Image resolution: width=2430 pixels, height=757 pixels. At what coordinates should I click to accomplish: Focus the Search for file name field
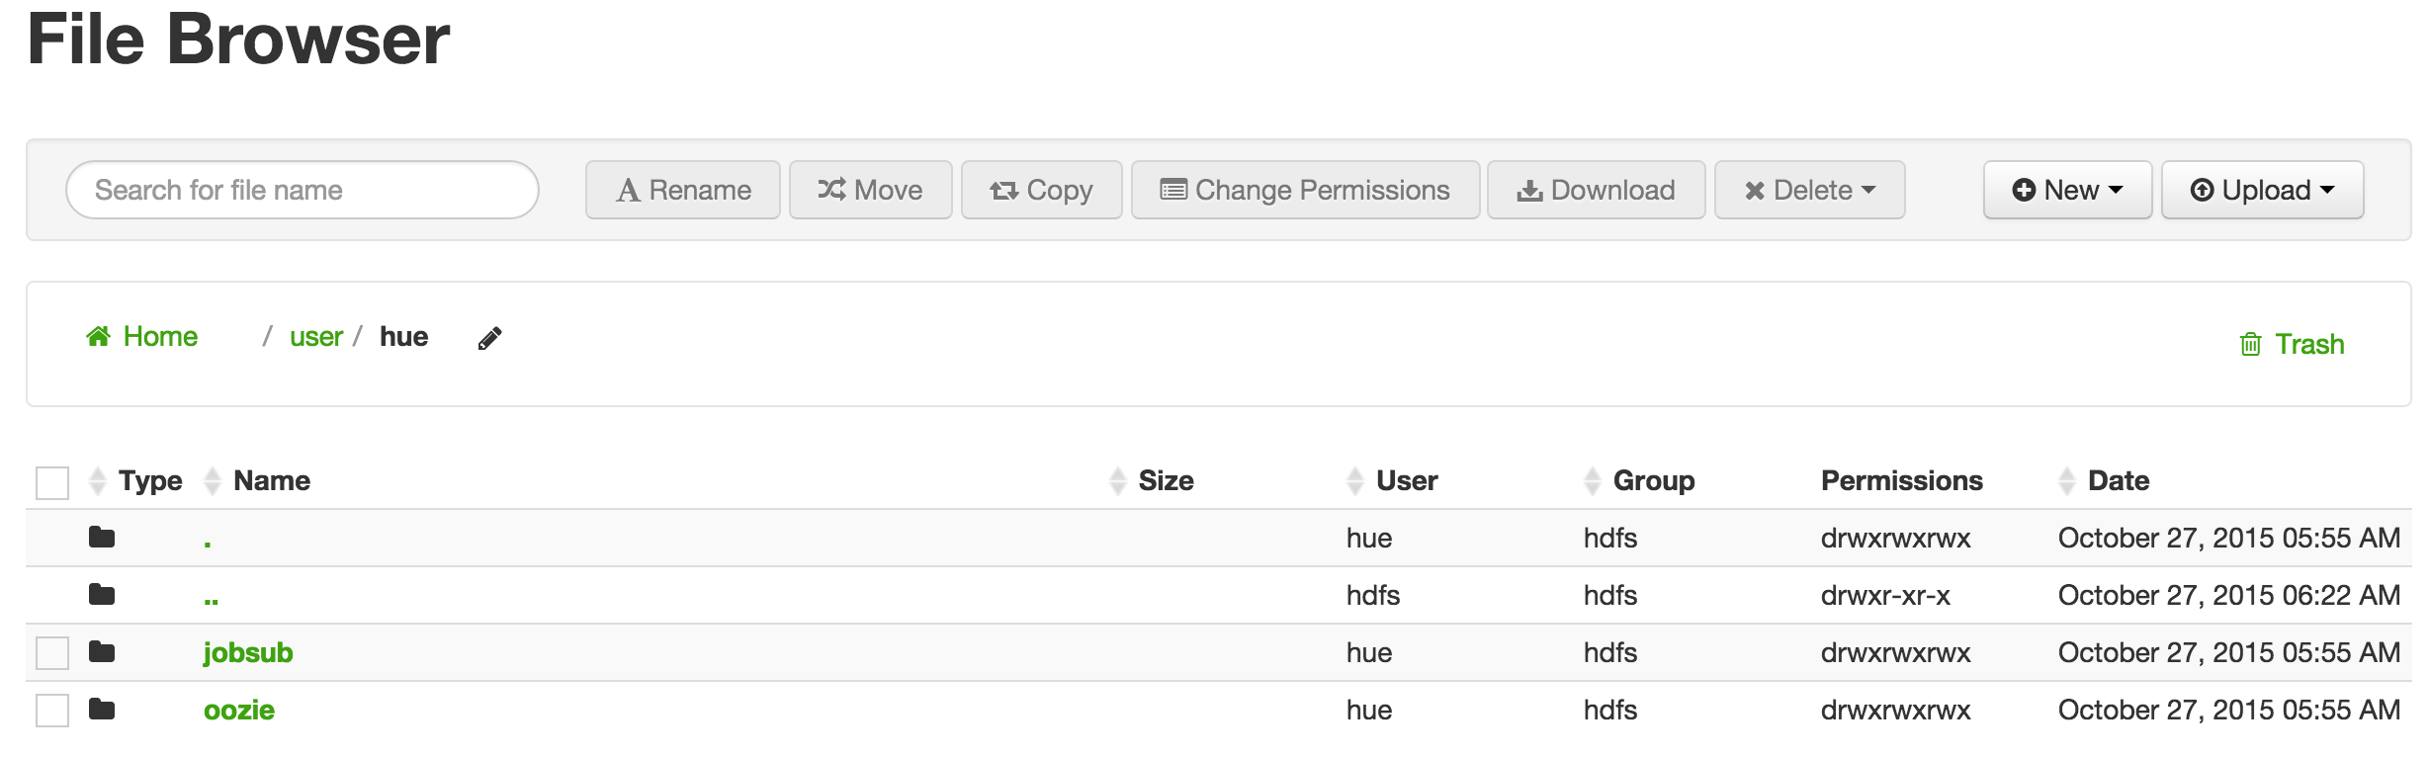pos(302,190)
